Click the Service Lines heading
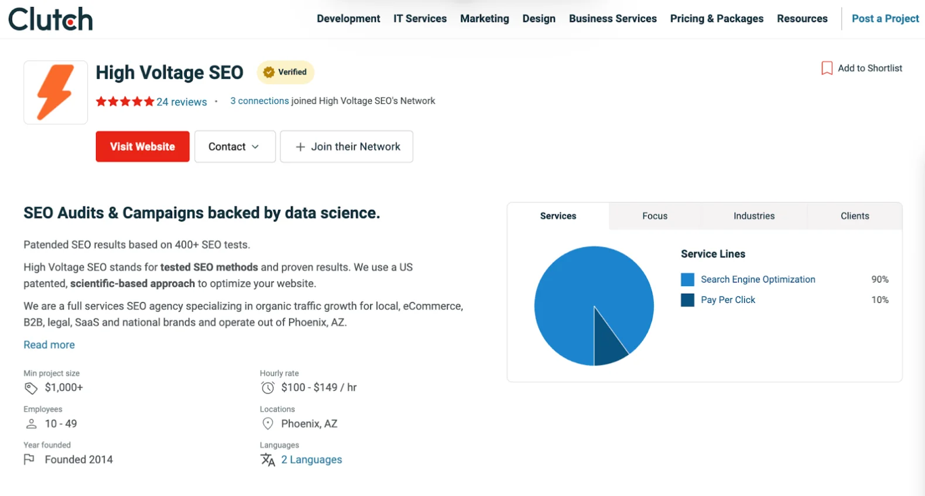This screenshot has width=925, height=496. point(713,254)
